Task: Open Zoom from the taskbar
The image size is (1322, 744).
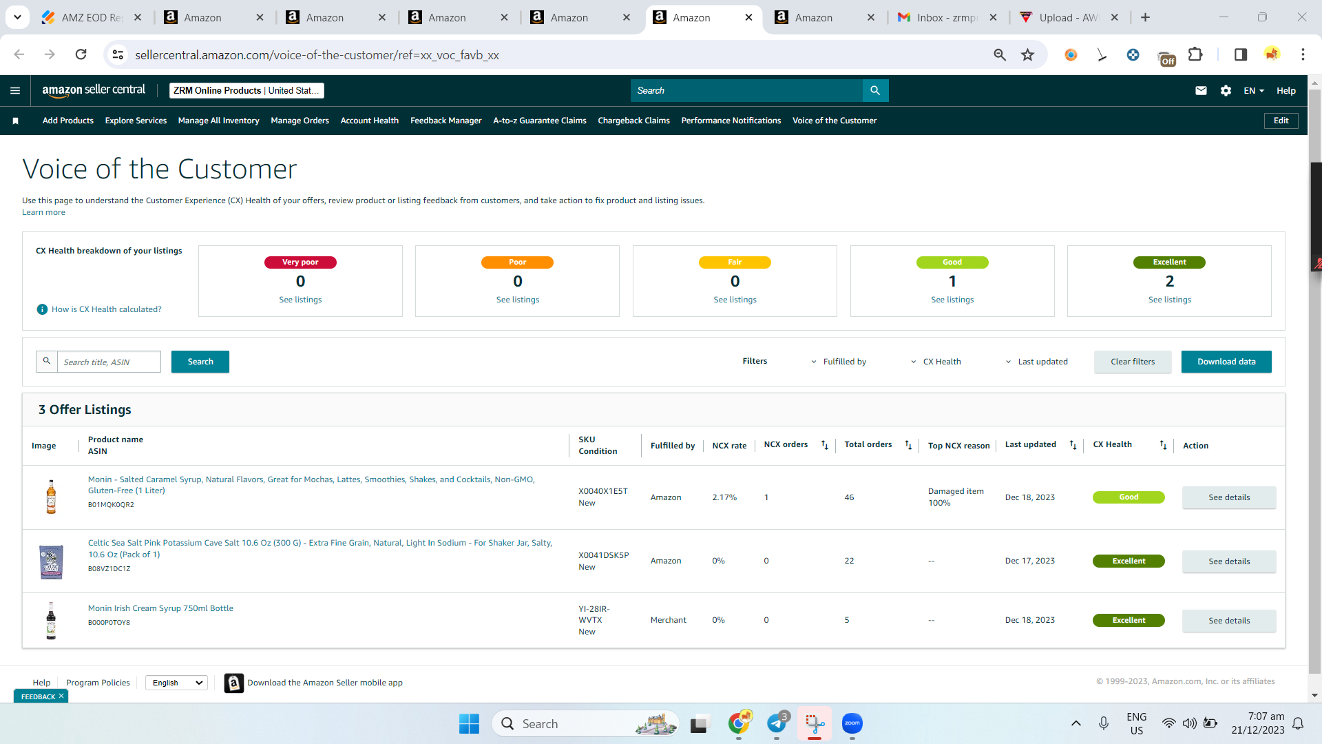Action: (852, 723)
